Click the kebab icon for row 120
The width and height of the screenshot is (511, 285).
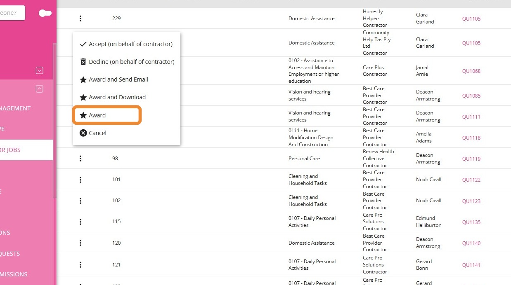tap(80, 243)
